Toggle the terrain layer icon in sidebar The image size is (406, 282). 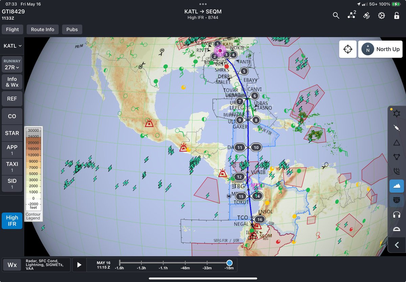pyautogui.click(x=397, y=186)
